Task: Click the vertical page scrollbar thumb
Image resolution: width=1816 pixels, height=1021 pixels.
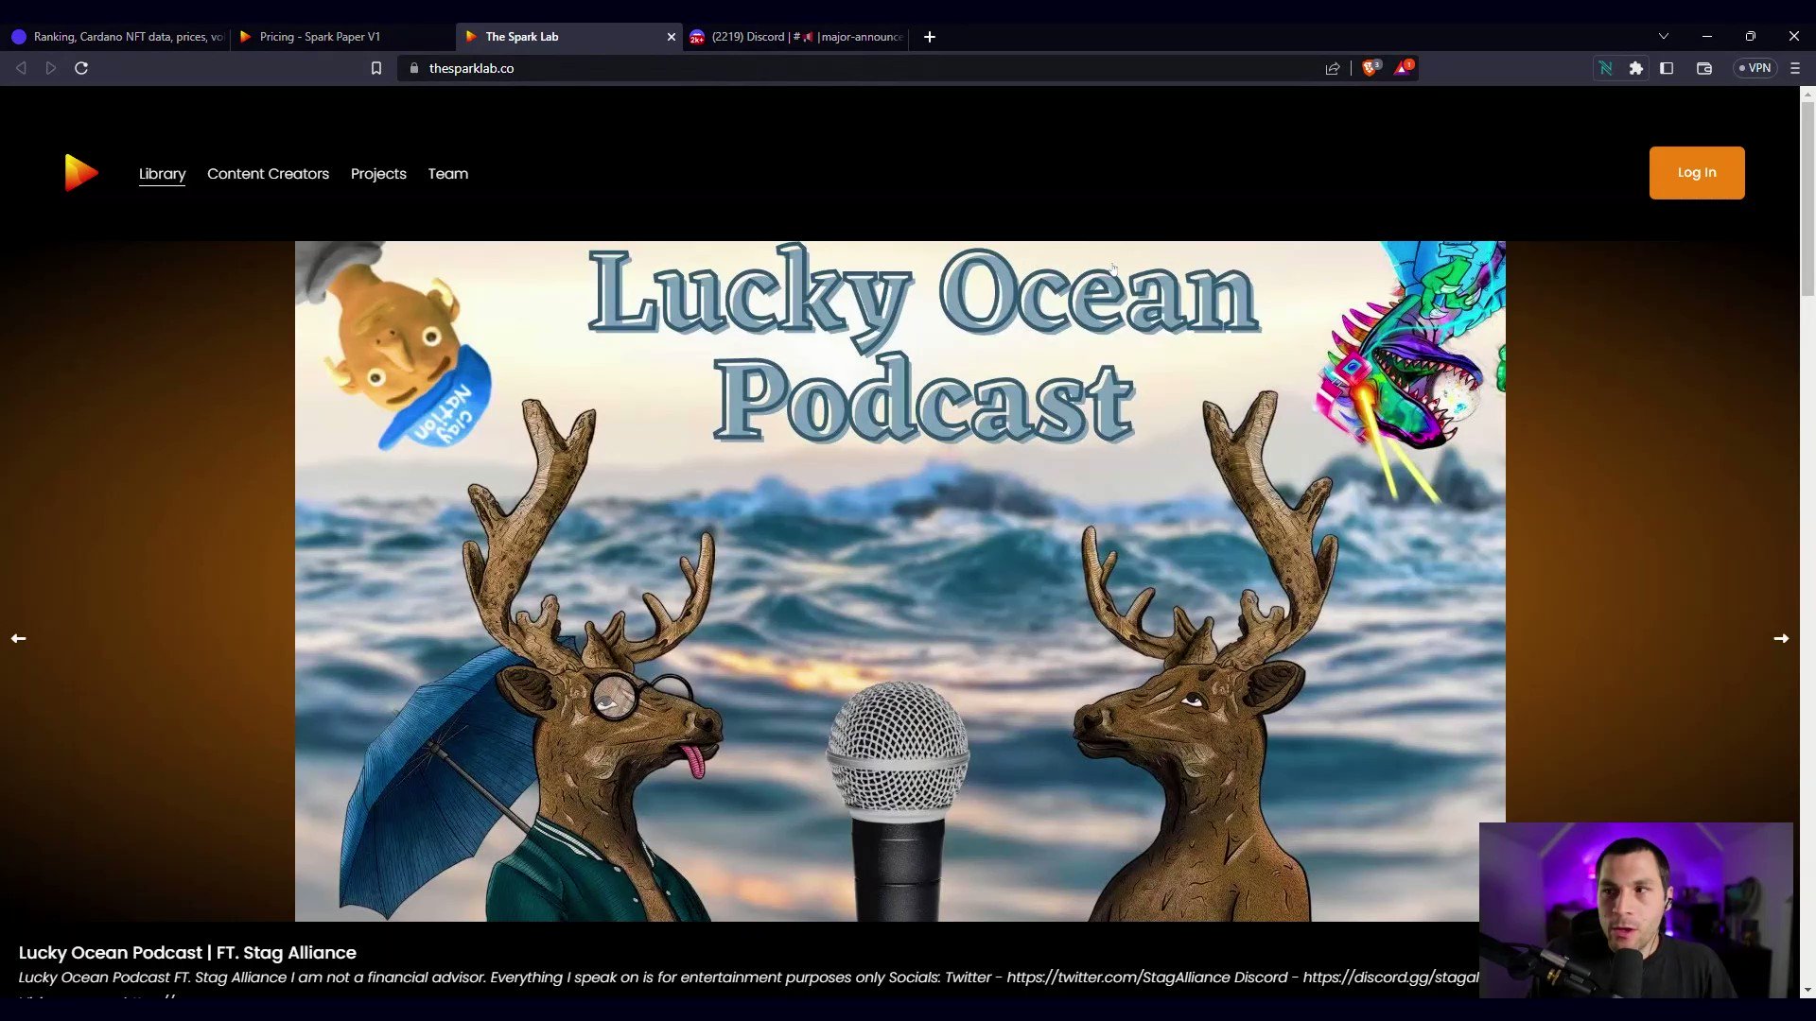Action: [1807, 199]
